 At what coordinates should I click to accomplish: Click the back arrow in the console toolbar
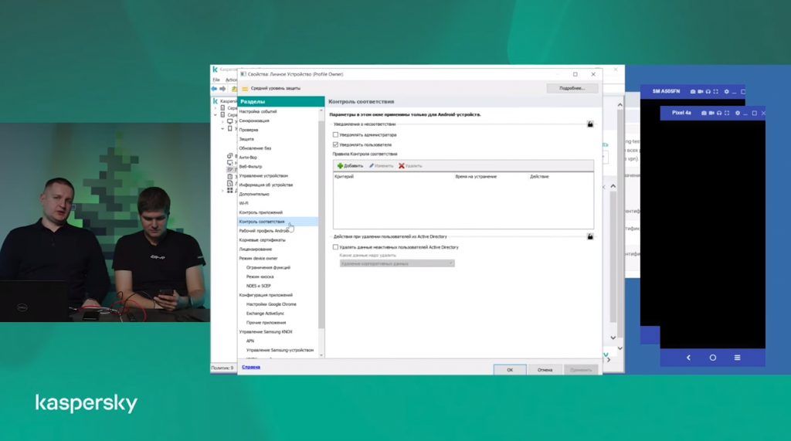click(x=214, y=88)
